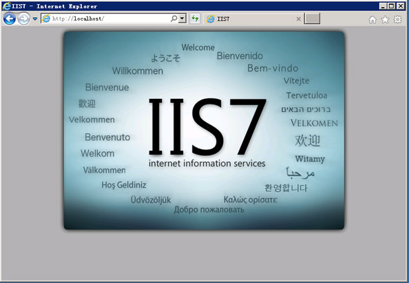Click the Forward navigation arrow
Viewport: 409px width, 283px height.
(23, 19)
